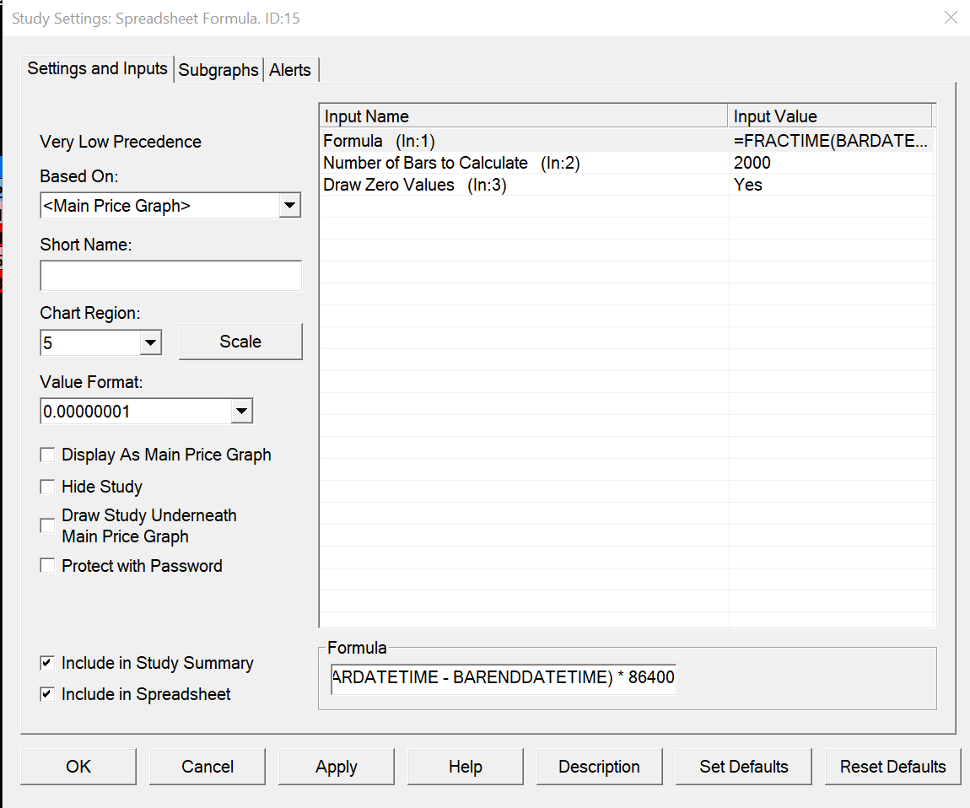Open the Chart Region dropdown
The image size is (970, 808).
pyautogui.click(x=151, y=342)
